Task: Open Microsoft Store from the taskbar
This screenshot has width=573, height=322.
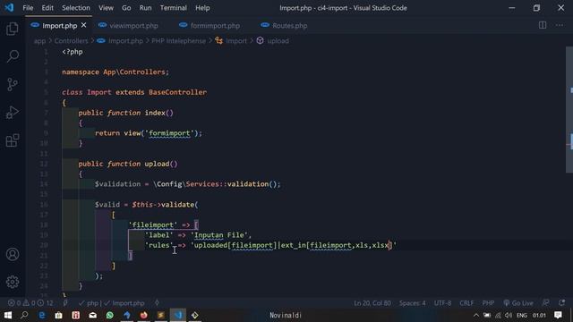Action: (58, 315)
